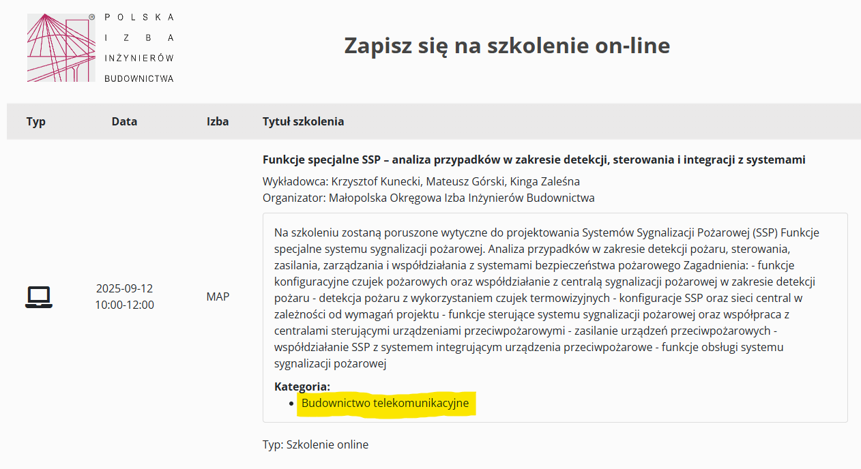The image size is (861, 469).
Task: Click the laptop online-training icon
Action: tap(39, 297)
